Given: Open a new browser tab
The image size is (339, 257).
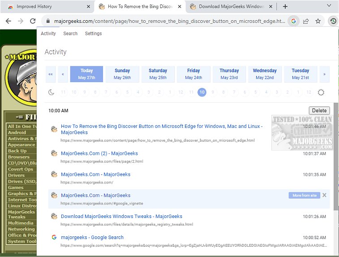Looking at the screenshot, I should click(x=285, y=7).
